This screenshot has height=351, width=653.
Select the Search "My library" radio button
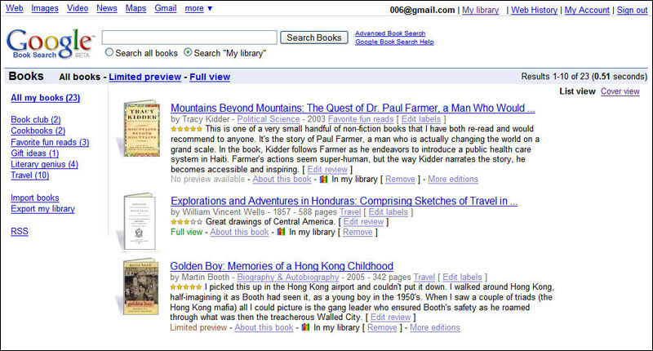click(x=189, y=53)
